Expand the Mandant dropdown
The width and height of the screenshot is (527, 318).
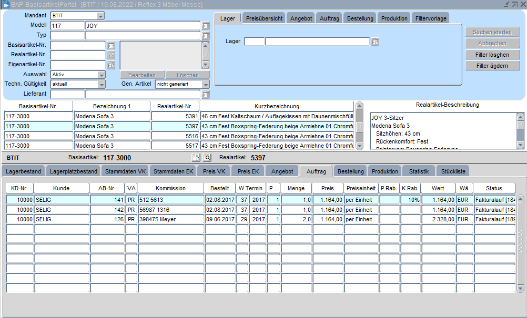pyautogui.click(x=100, y=16)
